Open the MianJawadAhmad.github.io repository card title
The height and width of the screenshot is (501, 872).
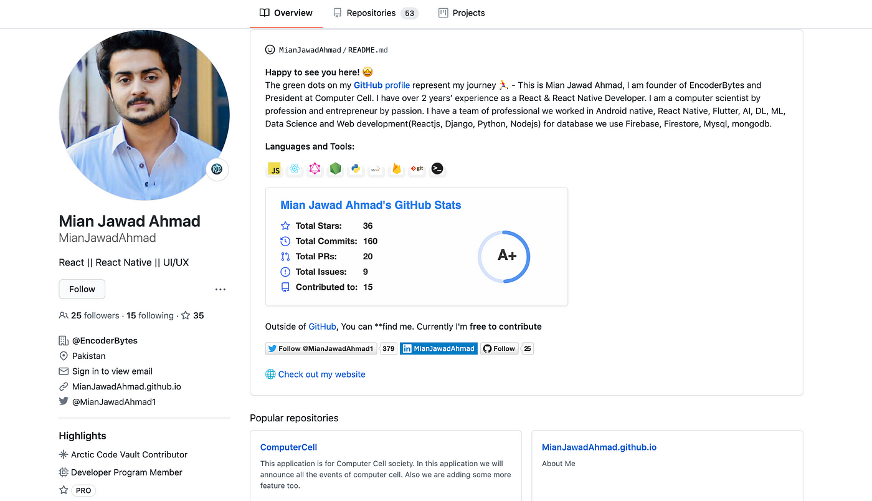pos(599,447)
